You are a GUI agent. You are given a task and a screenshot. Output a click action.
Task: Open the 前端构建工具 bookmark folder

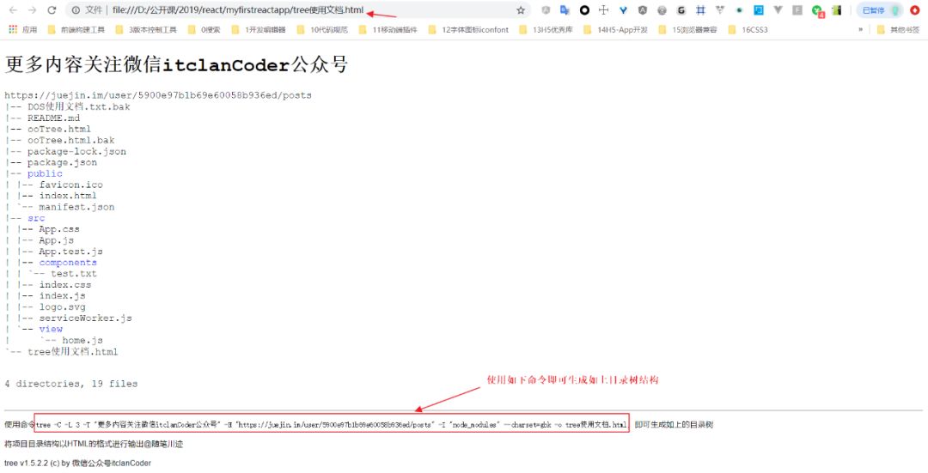point(76,29)
